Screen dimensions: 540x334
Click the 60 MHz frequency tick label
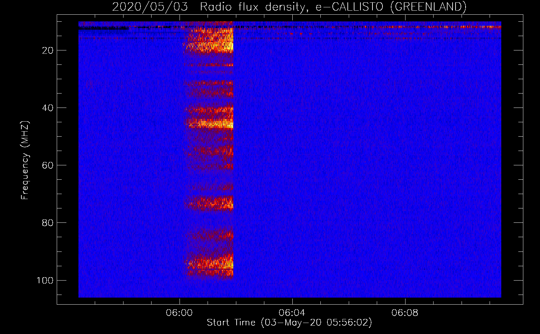point(48,165)
